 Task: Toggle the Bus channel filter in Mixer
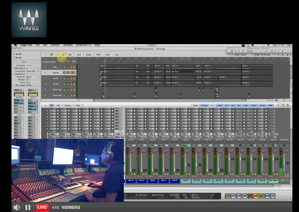(239, 105)
